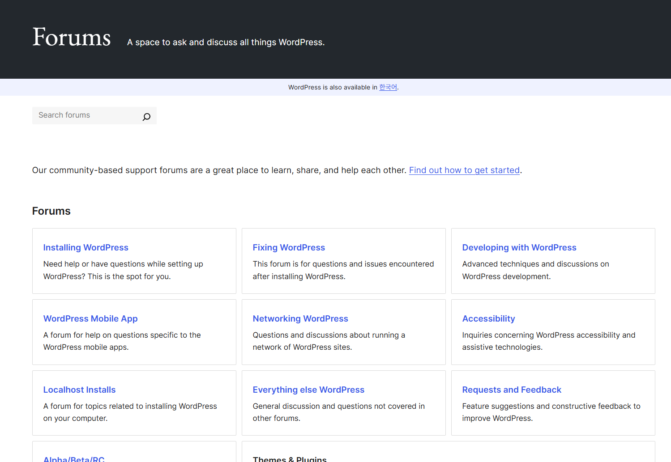Click the Accessibility forum description text
The height and width of the screenshot is (462, 671).
[549, 341]
